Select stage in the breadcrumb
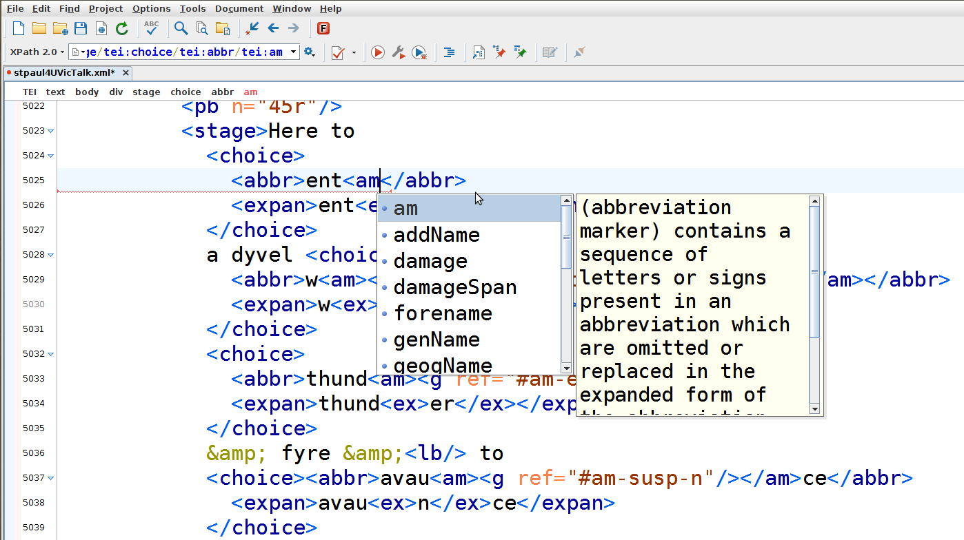 pyautogui.click(x=146, y=92)
